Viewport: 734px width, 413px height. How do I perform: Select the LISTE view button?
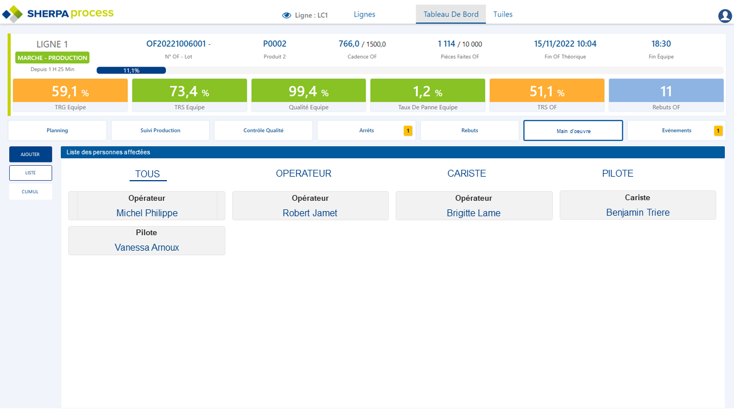coord(30,173)
